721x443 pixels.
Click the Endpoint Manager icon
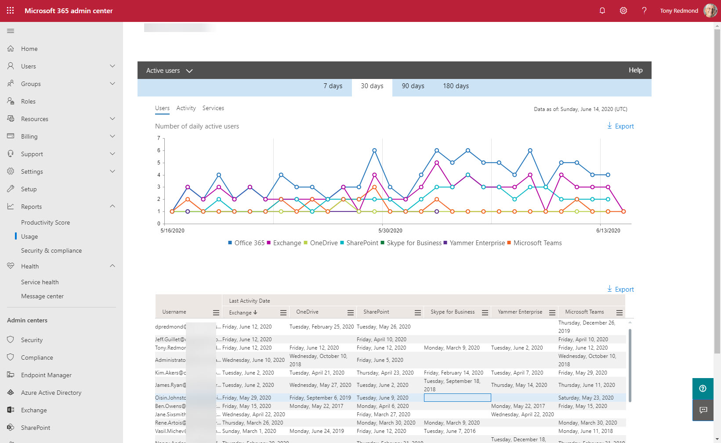(11, 375)
